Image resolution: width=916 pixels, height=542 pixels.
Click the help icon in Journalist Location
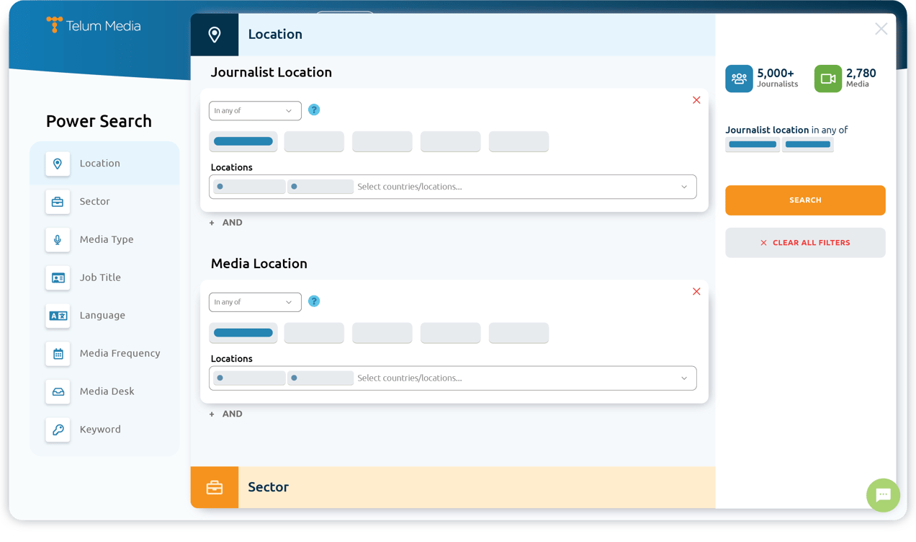coord(314,110)
